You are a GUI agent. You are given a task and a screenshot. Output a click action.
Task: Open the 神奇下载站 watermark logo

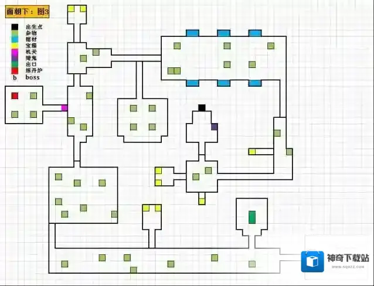coord(312,261)
